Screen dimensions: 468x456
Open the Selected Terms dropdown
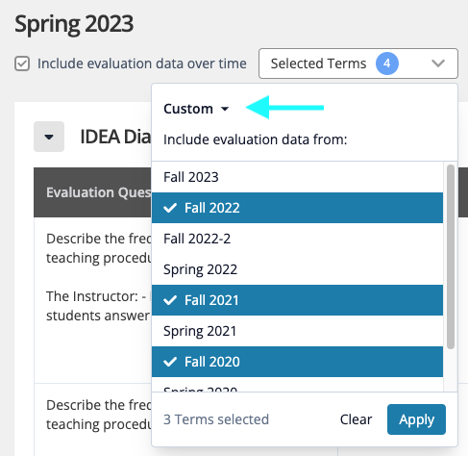point(358,63)
